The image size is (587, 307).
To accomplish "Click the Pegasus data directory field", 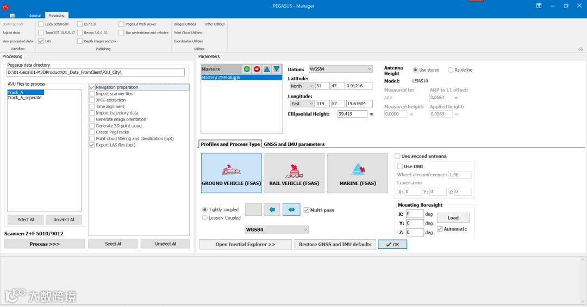I will pos(96,72).
